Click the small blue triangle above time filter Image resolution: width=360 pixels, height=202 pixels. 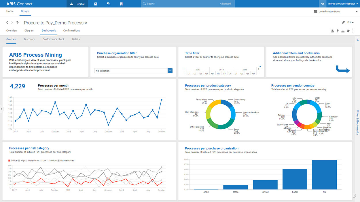click(x=260, y=67)
